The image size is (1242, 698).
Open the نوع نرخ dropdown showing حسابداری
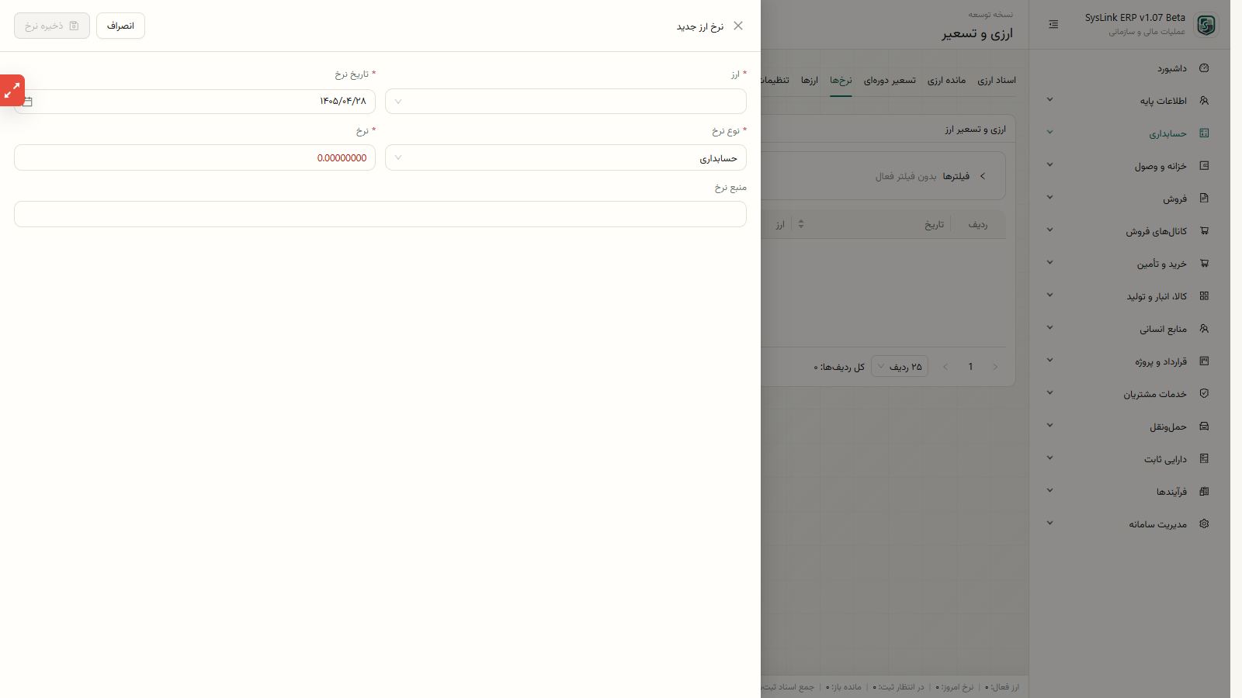click(566, 158)
